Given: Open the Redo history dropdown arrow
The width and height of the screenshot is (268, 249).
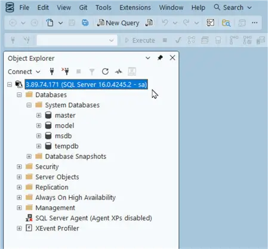Looking at the screenshot, I should tap(196, 23).
